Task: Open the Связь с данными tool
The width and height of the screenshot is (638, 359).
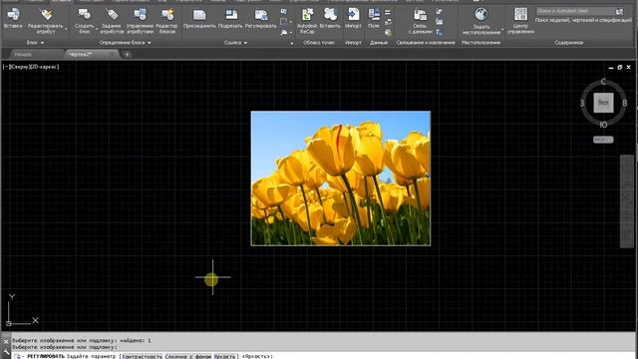Action: (420, 21)
